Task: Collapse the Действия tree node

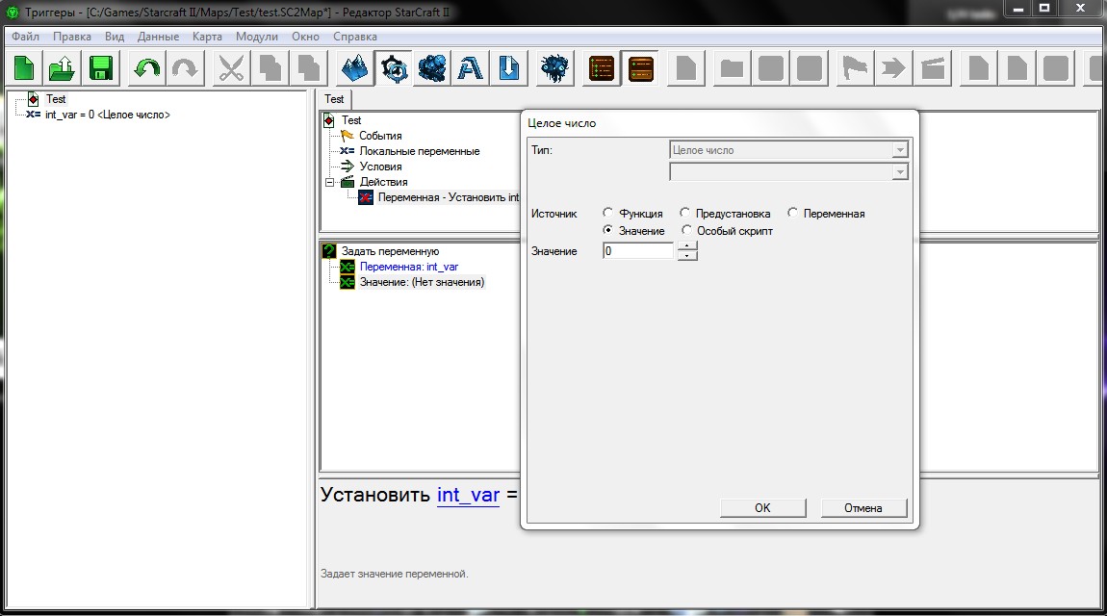Action: coord(330,182)
